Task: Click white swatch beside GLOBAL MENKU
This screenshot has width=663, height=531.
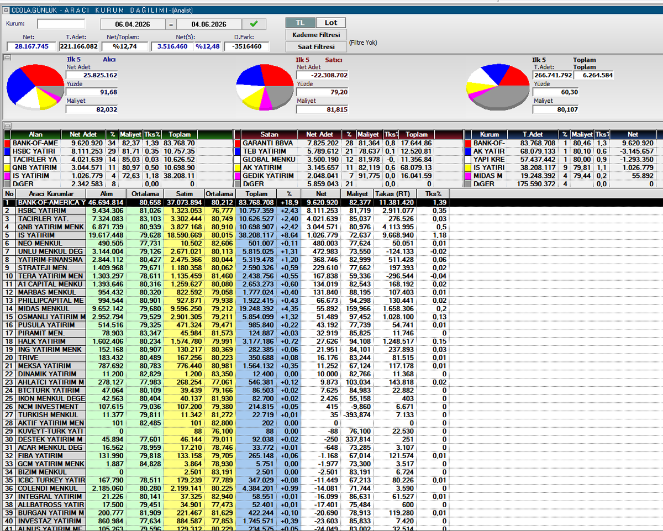Action: tap(238, 159)
